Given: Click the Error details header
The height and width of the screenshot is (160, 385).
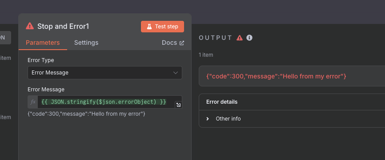Looking at the screenshot, I should (x=222, y=102).
